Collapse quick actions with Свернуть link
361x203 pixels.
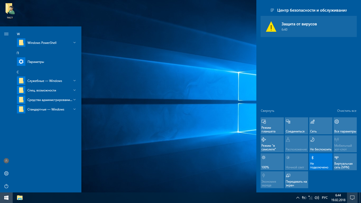pos(267,111)
